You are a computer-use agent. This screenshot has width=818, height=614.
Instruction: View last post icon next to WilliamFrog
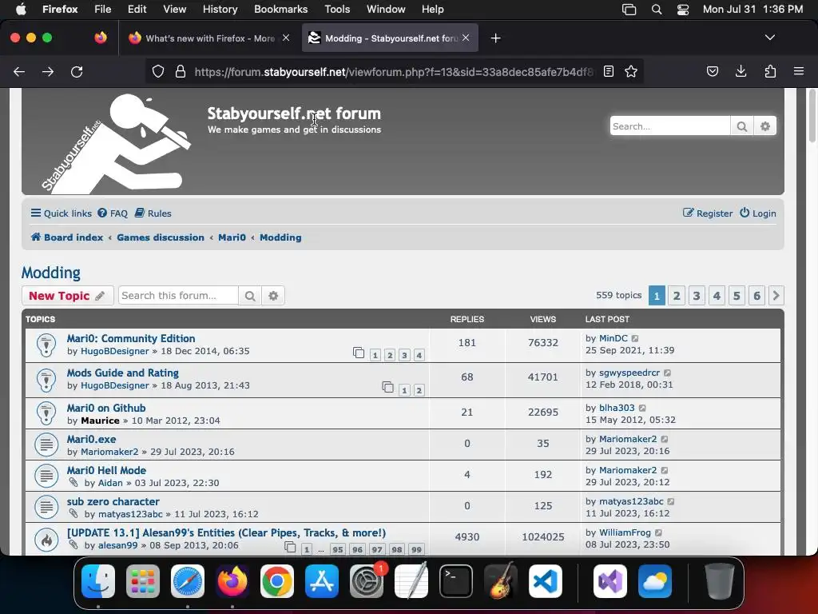coord(658,532)
